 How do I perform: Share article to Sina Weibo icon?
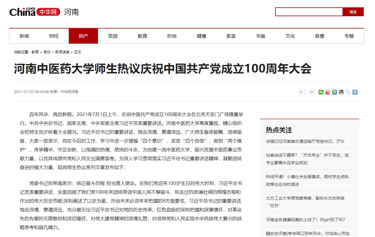[x=328, y=92]
